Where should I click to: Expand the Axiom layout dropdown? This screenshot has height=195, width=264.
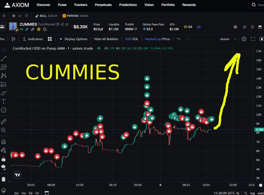coord(228,39)
